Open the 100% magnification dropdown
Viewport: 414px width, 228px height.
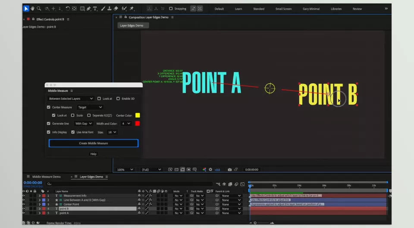coord(125,170)
